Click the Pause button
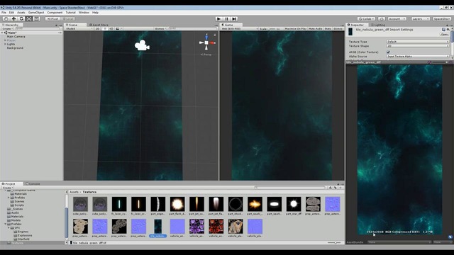 click(227, 19)
